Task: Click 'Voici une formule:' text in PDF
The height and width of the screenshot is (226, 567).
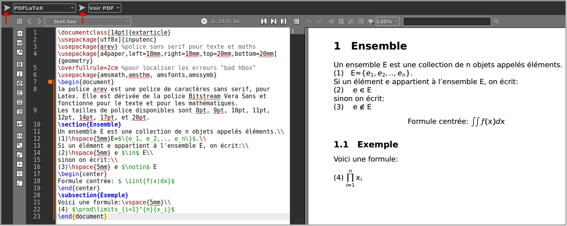Action: [366, 159]
